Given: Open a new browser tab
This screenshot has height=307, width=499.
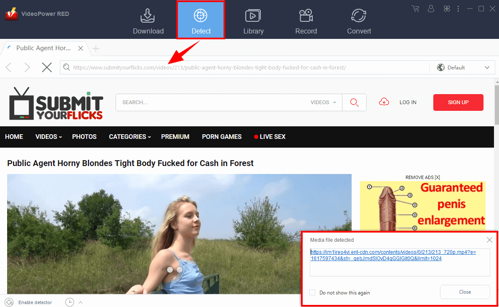Looking at the screenshot, I should coord(96,48).
